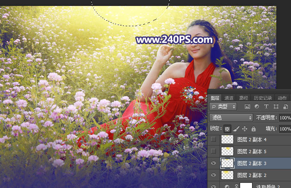Click the type layer filter icon
The height and width of the screenshot is (188, 291).
coord(266,107)
